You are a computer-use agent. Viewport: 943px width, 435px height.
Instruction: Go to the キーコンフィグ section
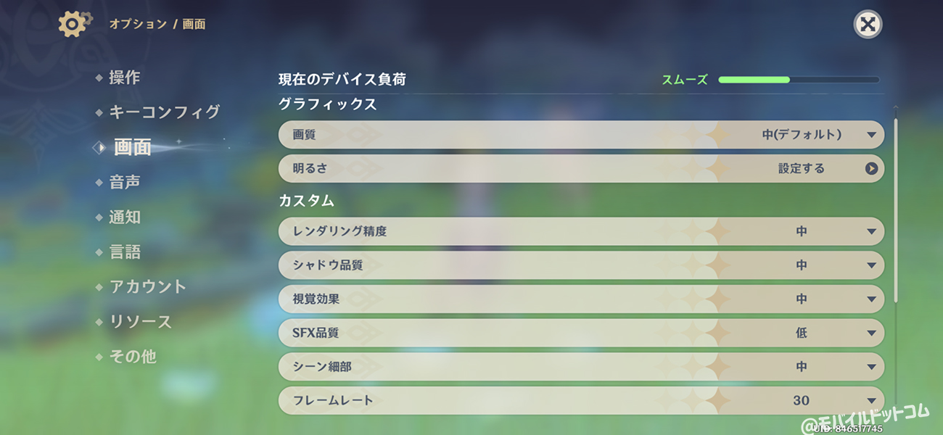click(165, 112)
